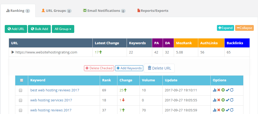Click refresh icon for 'web hosting reviews 2017'
The height and width of the screenshot is (114, 258).
[x=232, y=110]
